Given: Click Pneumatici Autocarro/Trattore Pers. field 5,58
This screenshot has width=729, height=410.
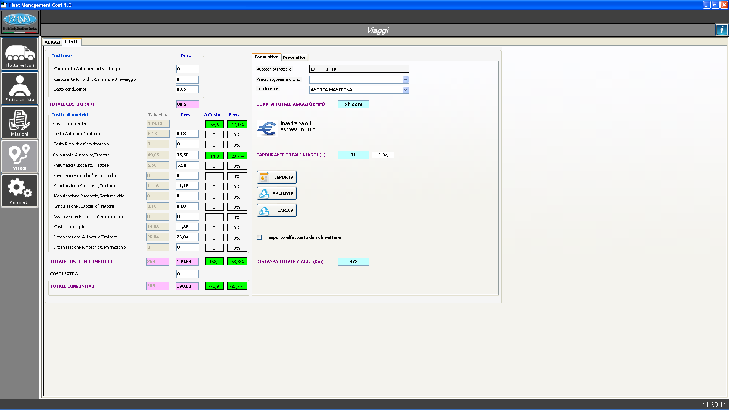Looking at the screenshot, I should [x=187, y=165].
